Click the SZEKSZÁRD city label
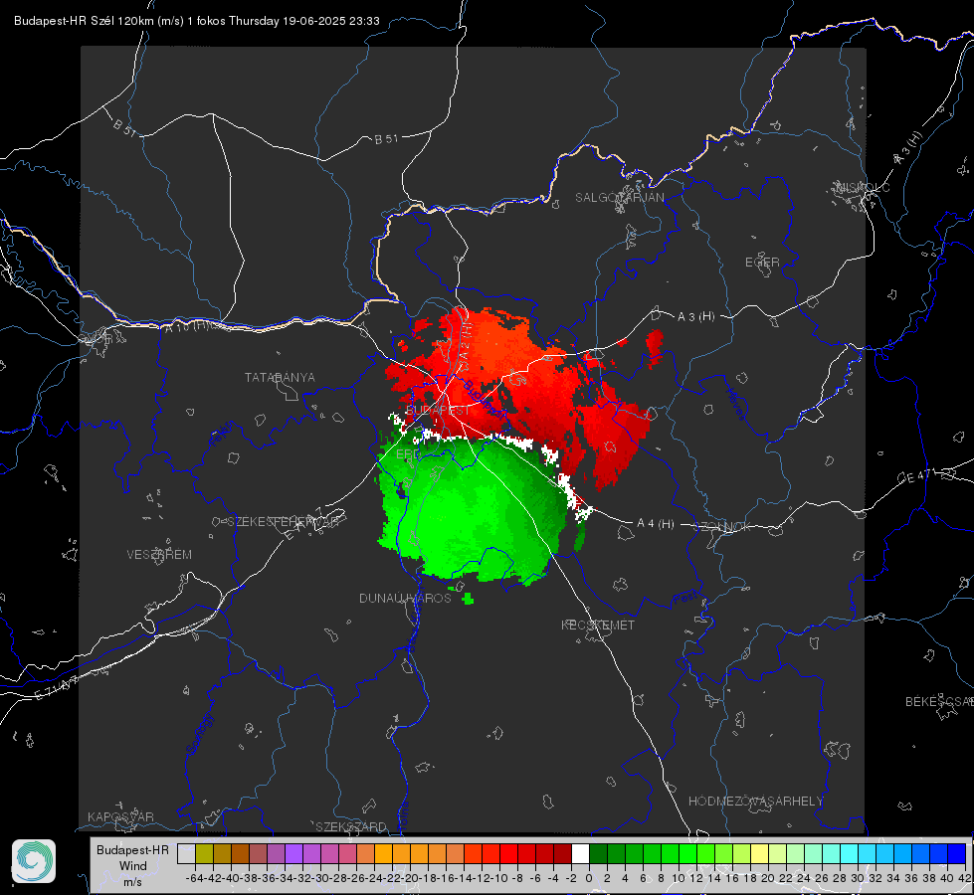 [x=351, y=826]
